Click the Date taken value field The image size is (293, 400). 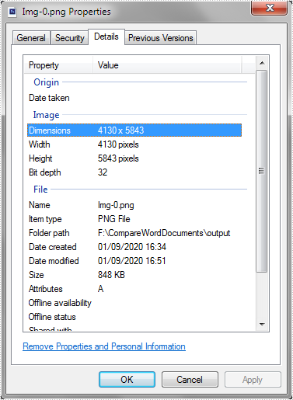click(x=169, y=98)
